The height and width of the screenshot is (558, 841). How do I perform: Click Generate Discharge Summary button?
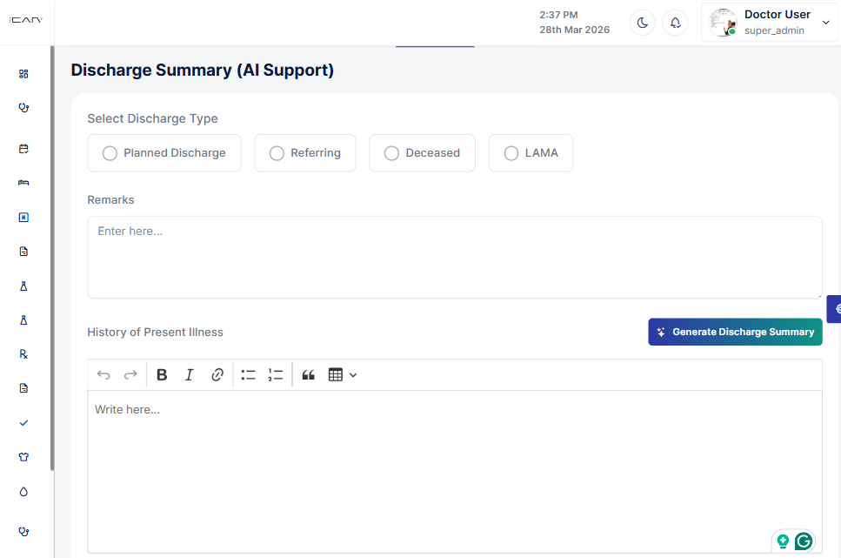(735, 332)
